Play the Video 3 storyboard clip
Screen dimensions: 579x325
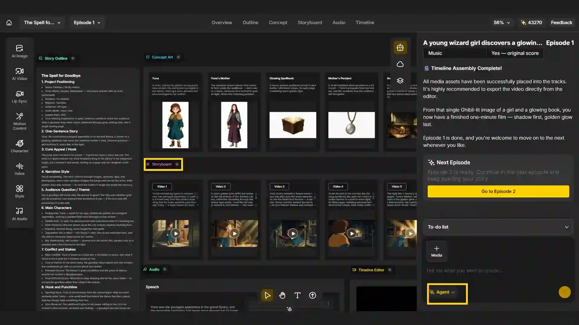(x=293, y=233)
